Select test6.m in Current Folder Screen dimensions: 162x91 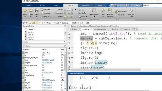point(31,32)
